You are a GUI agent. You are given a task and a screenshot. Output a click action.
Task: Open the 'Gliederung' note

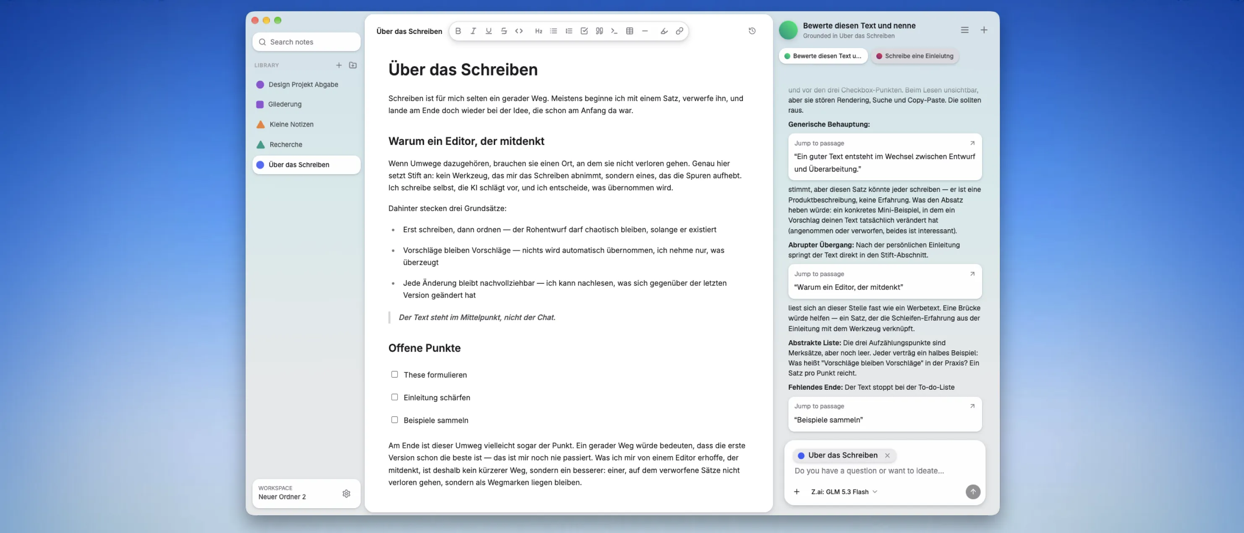306,104
